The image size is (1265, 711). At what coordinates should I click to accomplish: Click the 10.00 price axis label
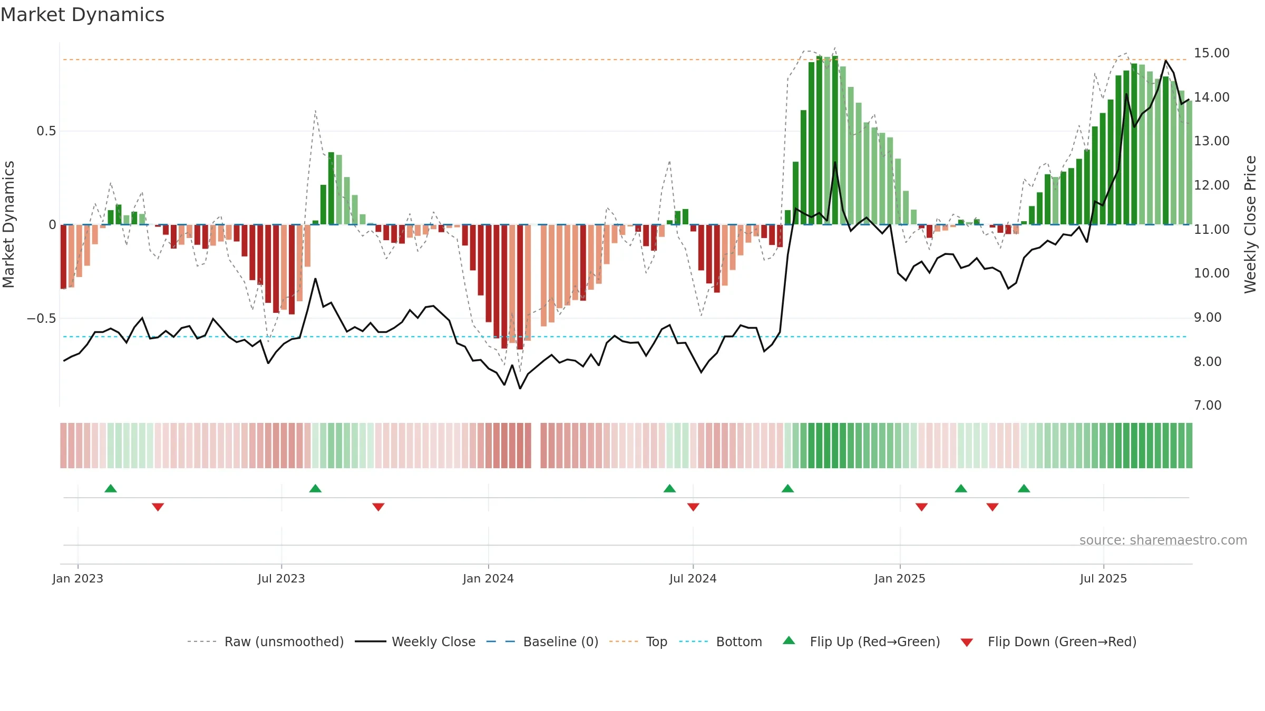pyautogui.click(x=1212, y=273)
